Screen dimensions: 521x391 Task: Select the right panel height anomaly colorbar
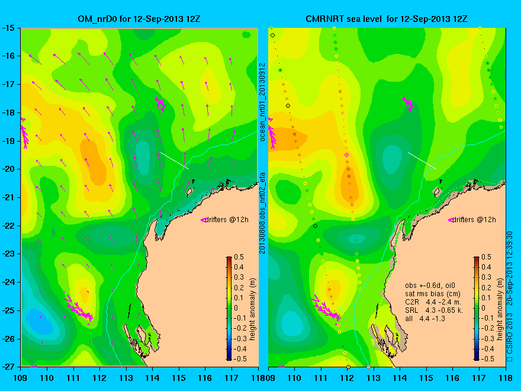tap(477, 308)
